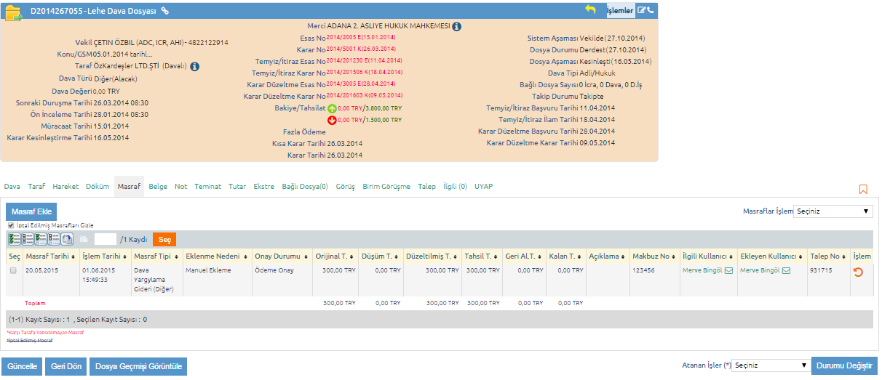Image resolution: width=882 pixels, height=380 pixels.
Task: Toggle İptal Edilmiş Masrafları Gizle checkbox
Action: click(x=11, y=225)
